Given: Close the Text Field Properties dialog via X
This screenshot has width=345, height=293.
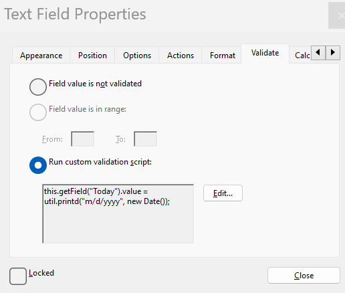Looking at the screenshot, I should coord(337,15).
